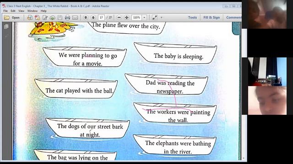Go to next page arrow
This screenshot has width=293, height=164.
93,17
